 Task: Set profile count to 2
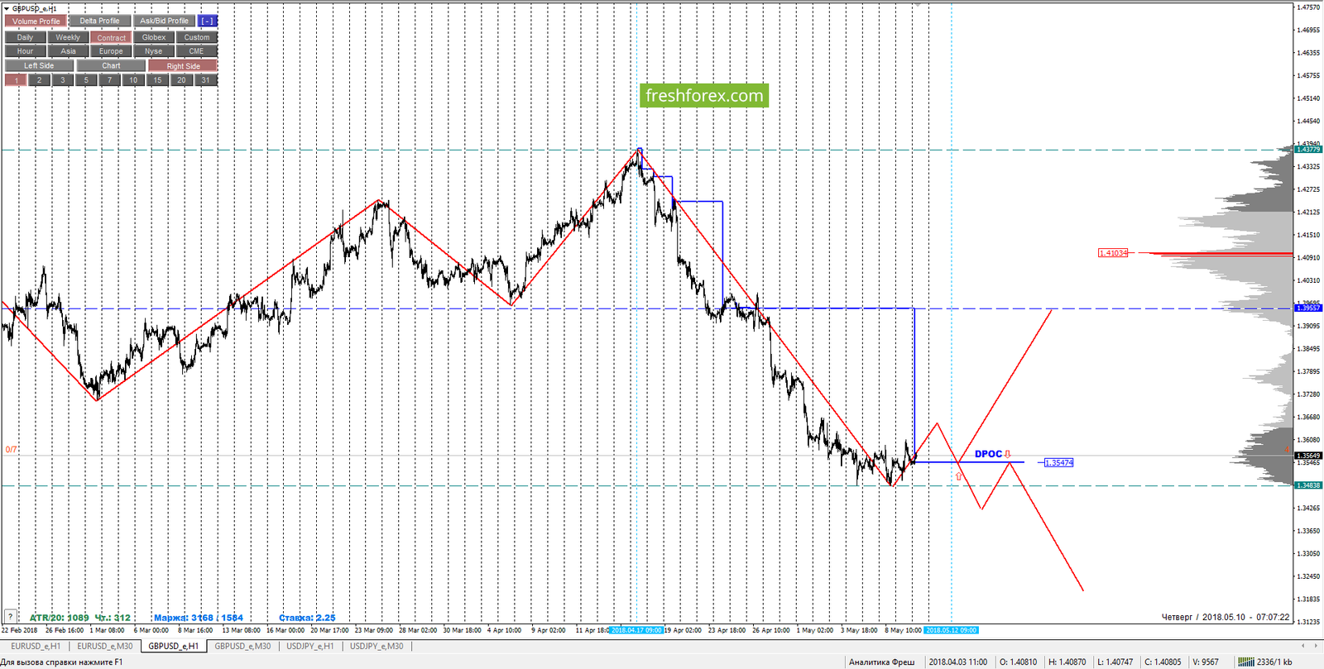[39, 80]
